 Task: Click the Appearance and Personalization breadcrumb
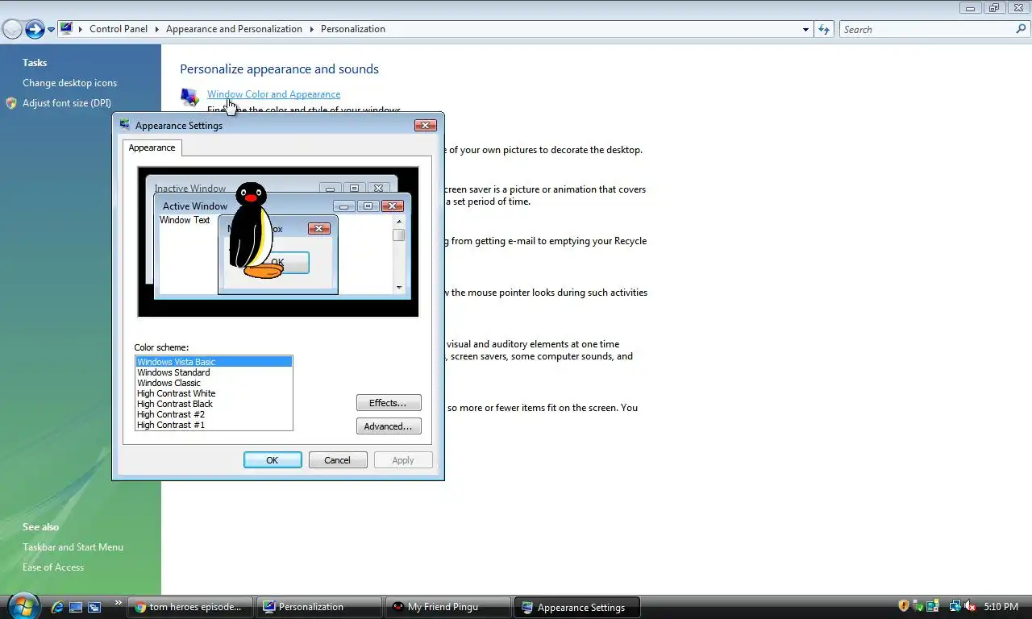(234, 29)
